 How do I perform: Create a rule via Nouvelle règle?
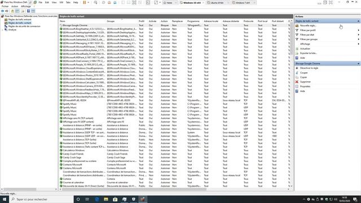click(x=308, y=25)
